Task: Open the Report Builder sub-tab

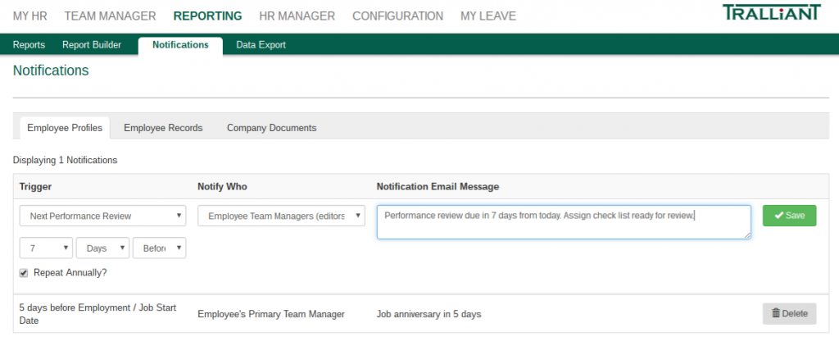Action: click(92, 45)
